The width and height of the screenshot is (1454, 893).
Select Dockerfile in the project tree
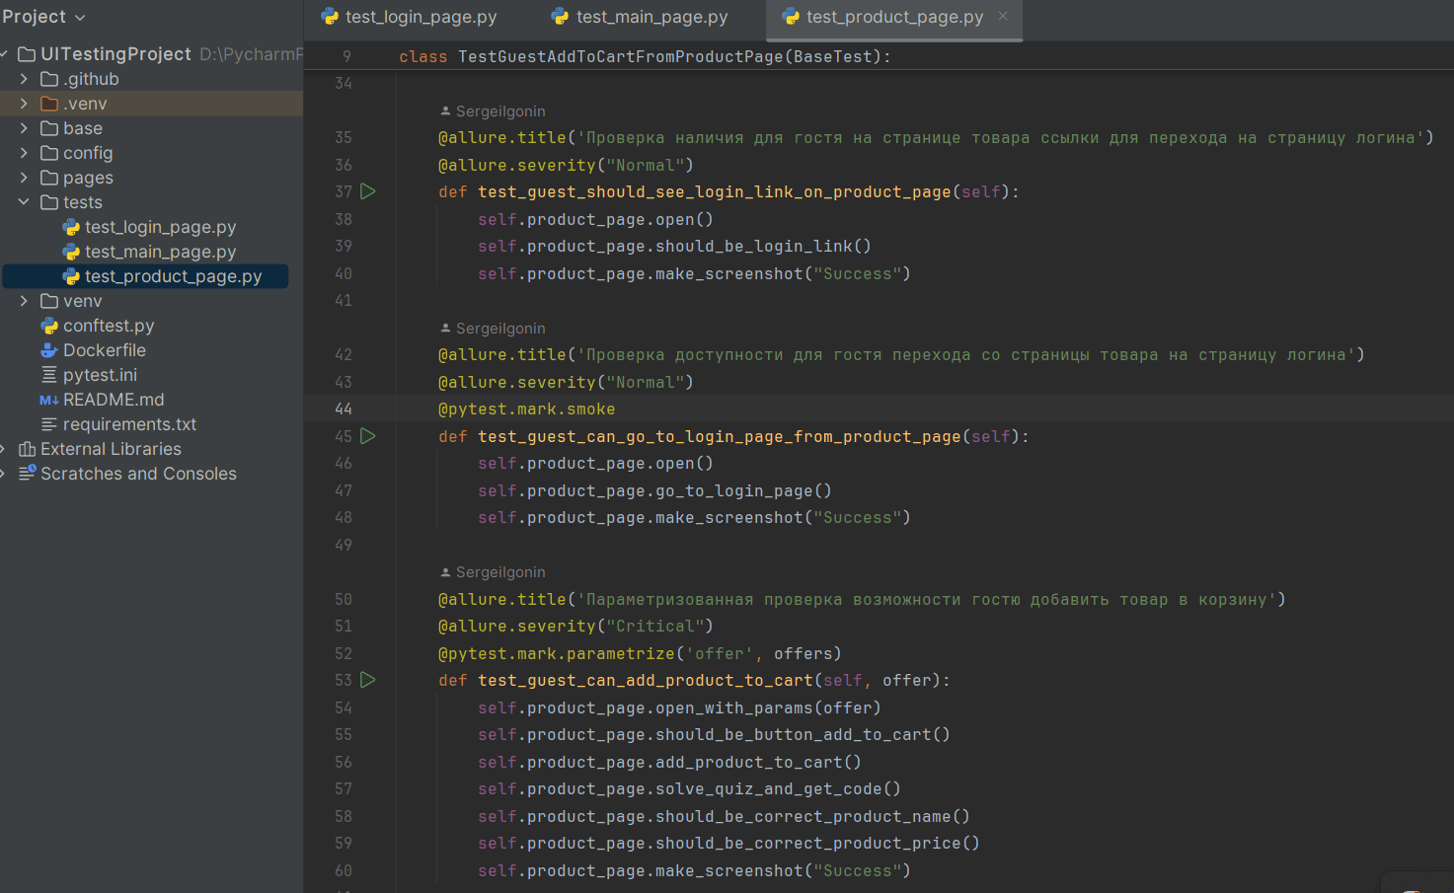tap(105, 350)
